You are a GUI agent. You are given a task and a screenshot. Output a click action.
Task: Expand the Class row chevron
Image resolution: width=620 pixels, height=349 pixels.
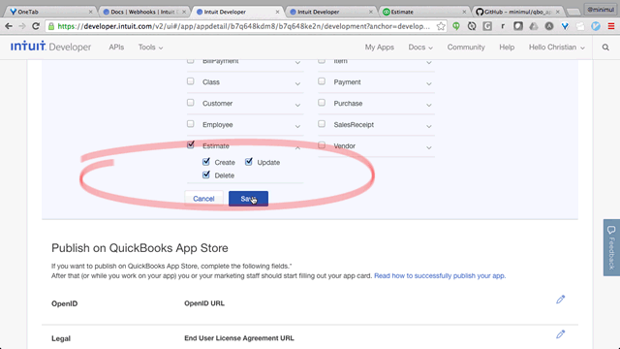[297, 83]
